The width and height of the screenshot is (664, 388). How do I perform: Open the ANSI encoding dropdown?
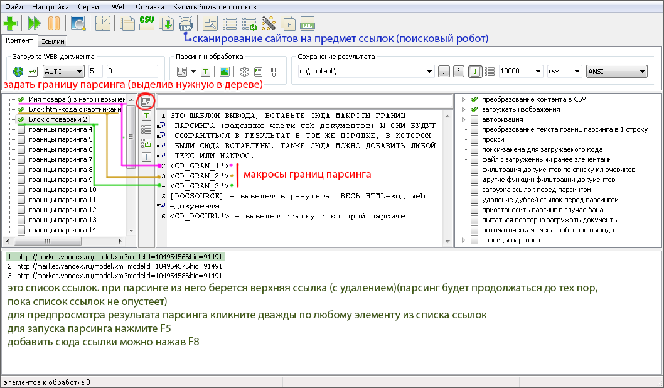(616, 72)
